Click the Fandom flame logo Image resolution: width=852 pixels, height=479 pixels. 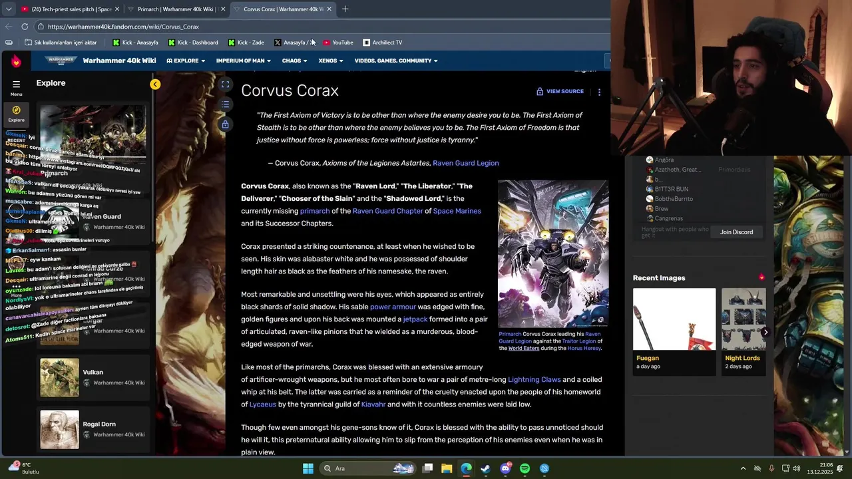tap(16, 61)
